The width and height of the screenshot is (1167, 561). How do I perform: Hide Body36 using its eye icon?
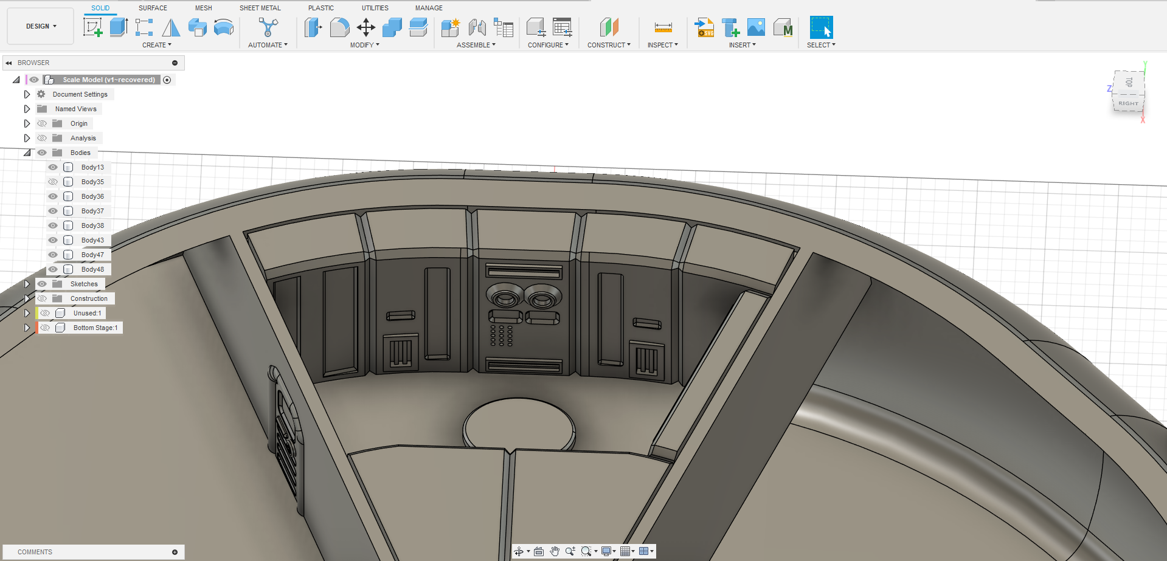point(53,196)
